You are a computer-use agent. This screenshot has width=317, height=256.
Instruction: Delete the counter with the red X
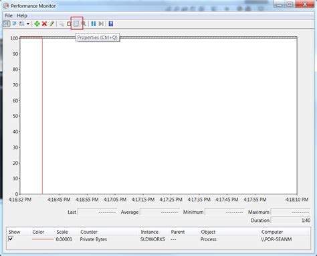point(44,23)
